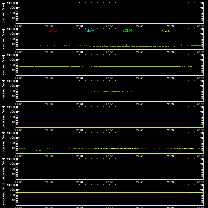Click the 1000 tick of 8800 MHz panel

[12, 164]
